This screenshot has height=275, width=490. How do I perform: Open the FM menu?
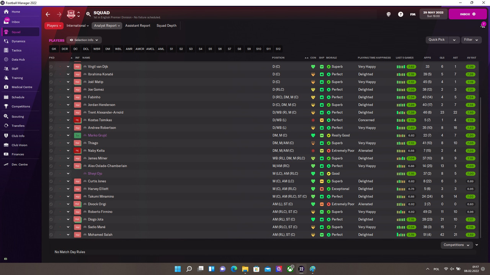[413, 14]
